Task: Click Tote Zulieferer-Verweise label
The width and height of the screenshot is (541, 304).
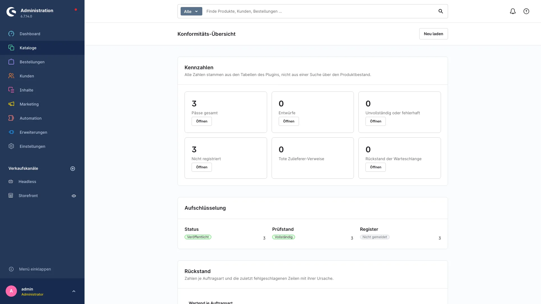Action: click(x=301, y=159)
